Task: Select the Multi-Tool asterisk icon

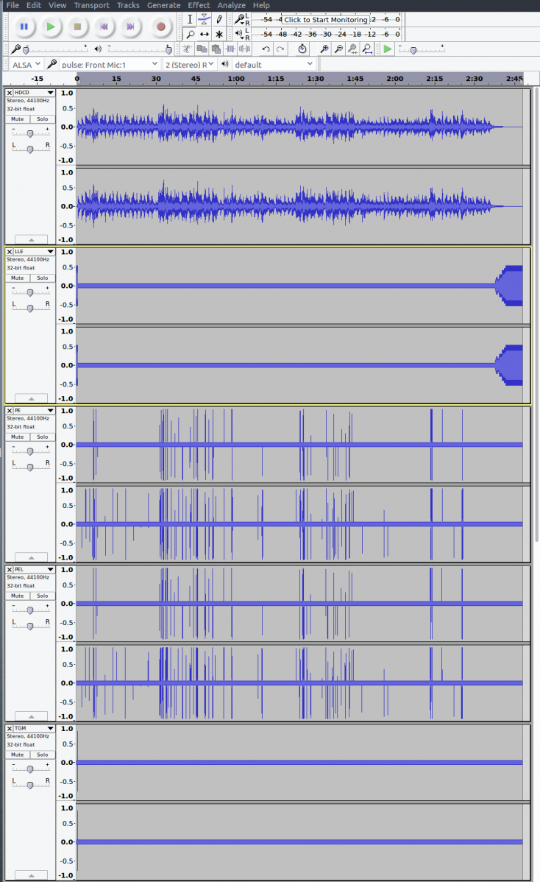Action: pos(219,34)
